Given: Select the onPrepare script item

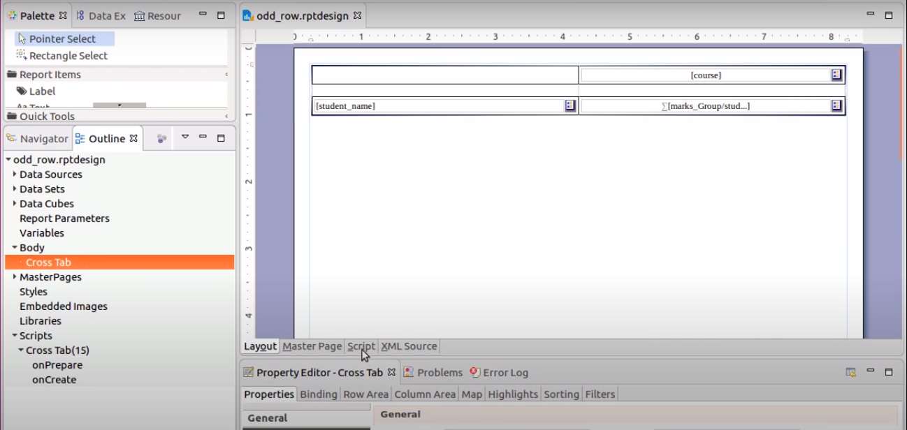Looking at the screenshot, I should [57, 365].
